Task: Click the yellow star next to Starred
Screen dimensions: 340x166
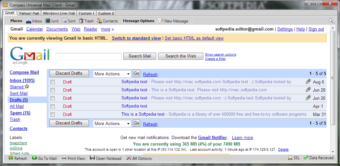Action: (x=27, y=86)
